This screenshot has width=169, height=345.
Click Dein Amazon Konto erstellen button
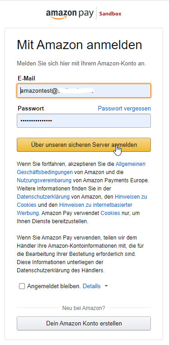coord(84,324)
